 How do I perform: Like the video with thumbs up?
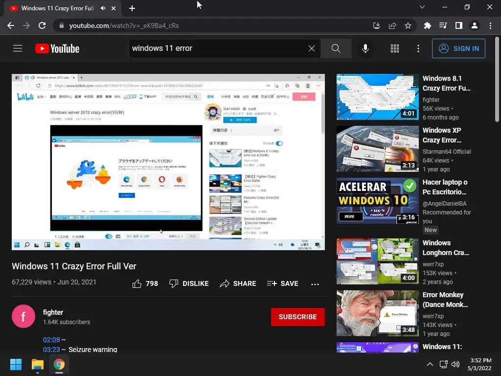pyautogui.click(x=145, y=283)
